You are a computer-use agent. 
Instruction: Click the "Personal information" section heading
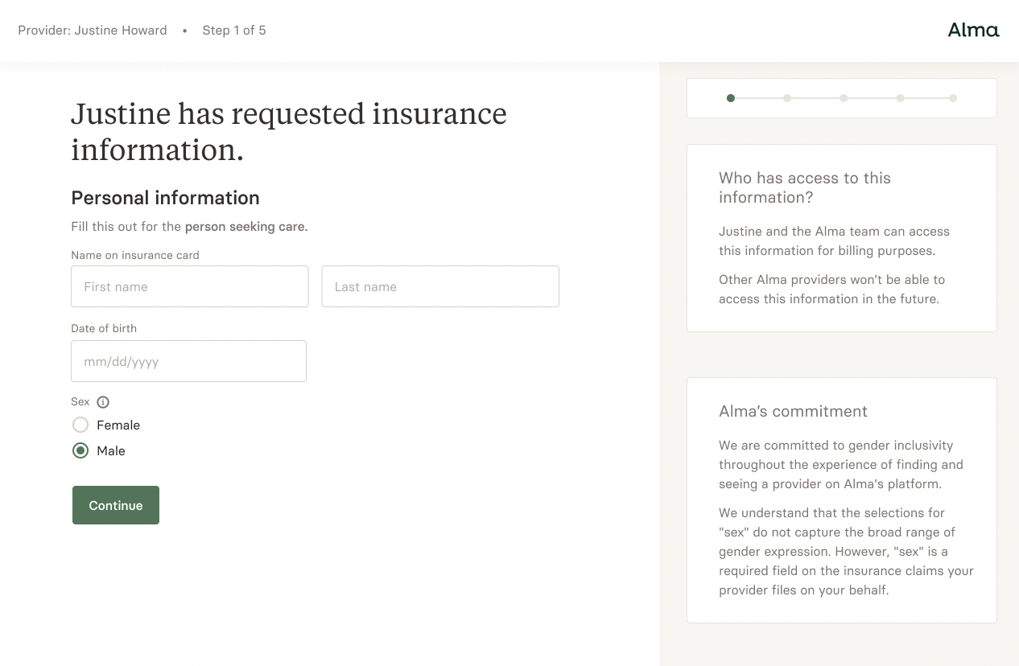165,198
